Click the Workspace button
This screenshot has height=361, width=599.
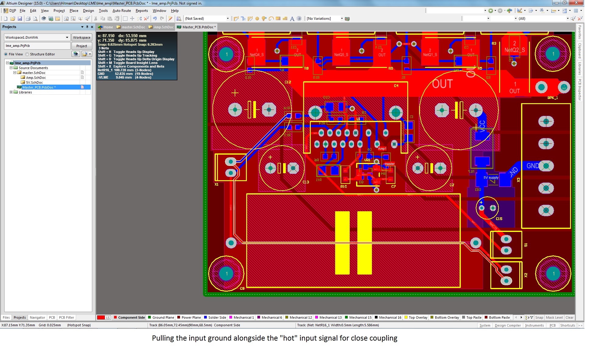[x=82, y=37]
